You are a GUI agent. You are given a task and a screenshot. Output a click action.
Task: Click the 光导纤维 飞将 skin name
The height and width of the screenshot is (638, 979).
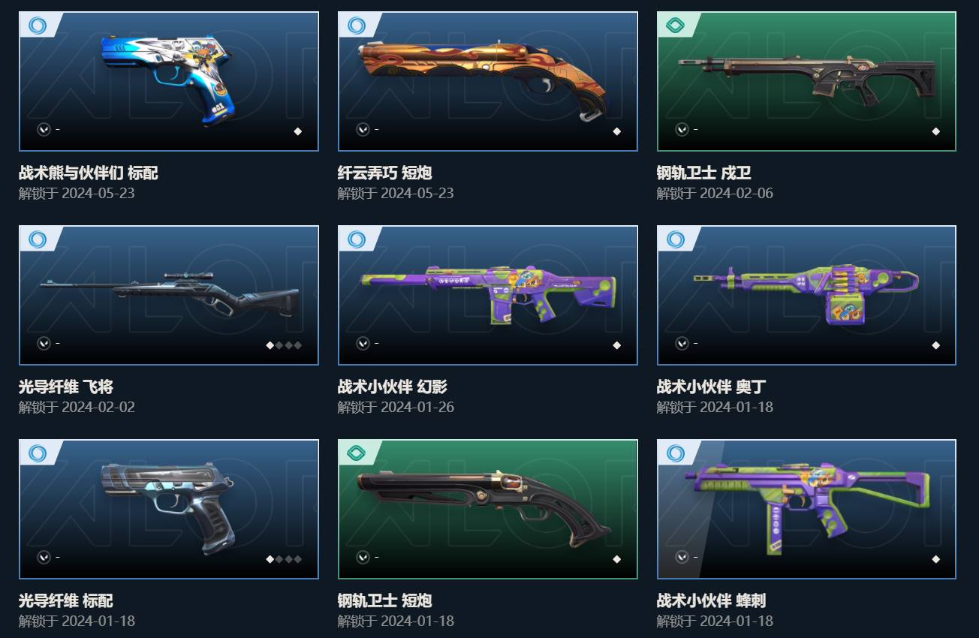[66, 387]
